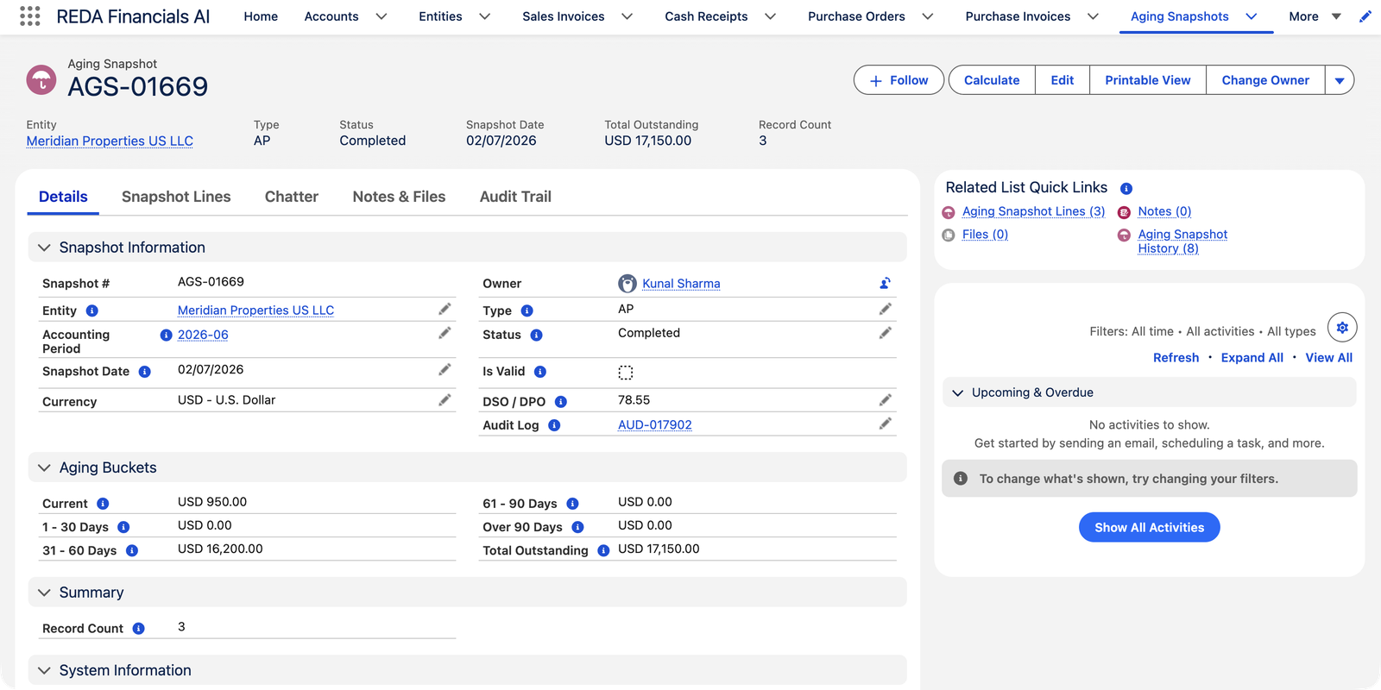Click Expand All in activity timeline

coord(1252,358)
